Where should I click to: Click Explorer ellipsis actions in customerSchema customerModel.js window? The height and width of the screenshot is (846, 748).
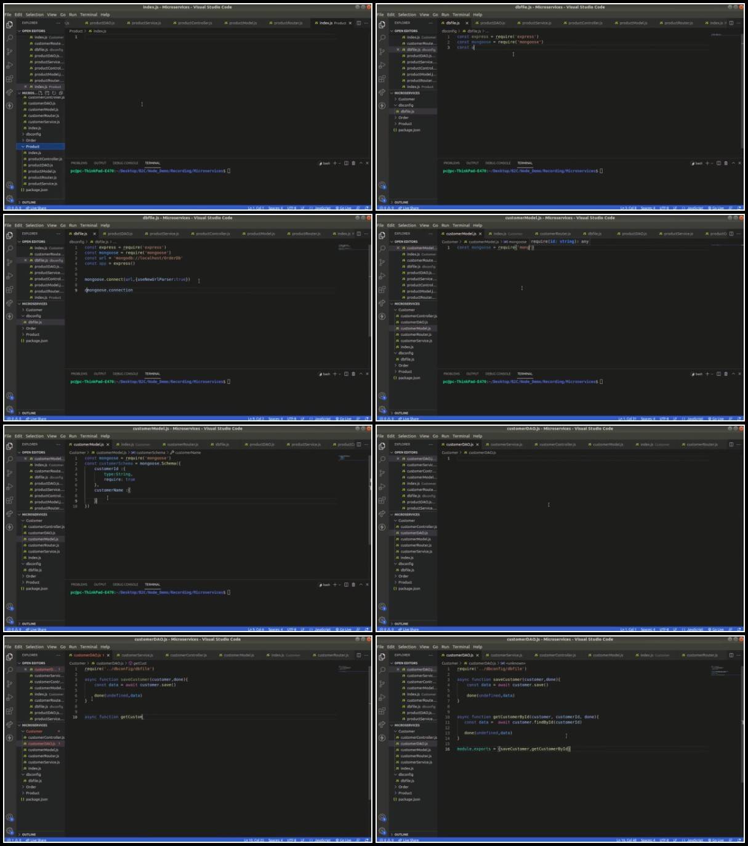click(x=58, y=444)
